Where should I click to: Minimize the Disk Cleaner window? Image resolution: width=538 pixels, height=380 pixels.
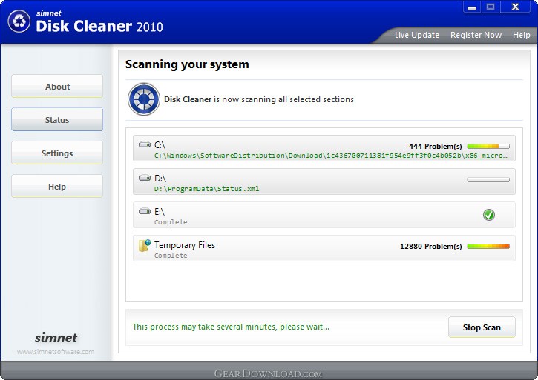[472, 7]
